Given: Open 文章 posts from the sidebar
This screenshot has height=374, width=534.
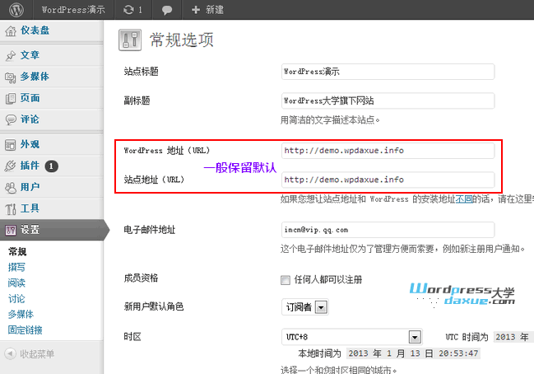Looking at the screenshot, I should [30, 55].
